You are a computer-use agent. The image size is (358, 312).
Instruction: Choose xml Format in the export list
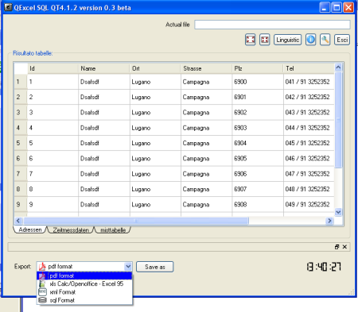(84, 292)
